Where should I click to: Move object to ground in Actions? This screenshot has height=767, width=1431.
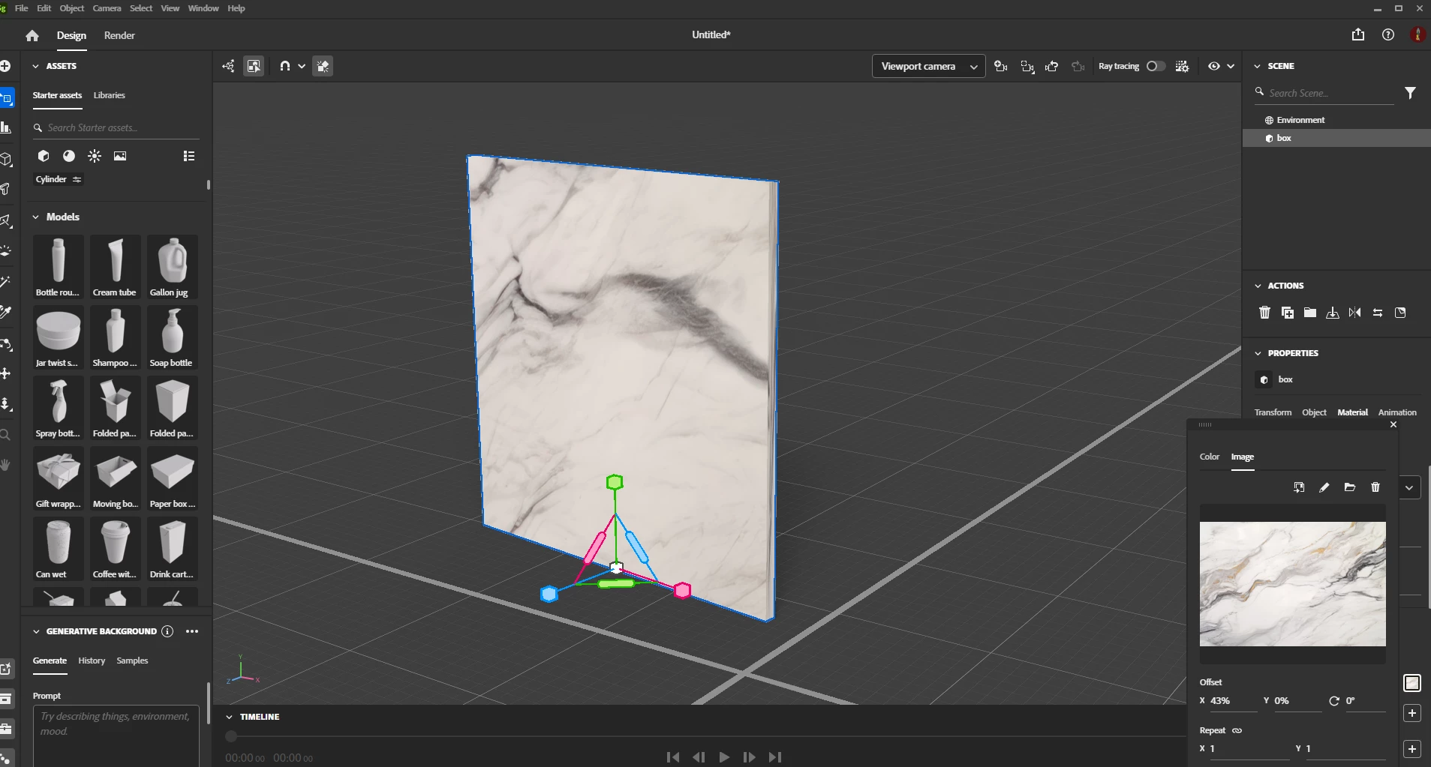click(1333, 313)
